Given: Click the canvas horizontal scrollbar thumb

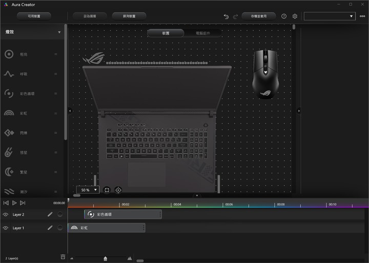Looking at the screenshot, I should pos(77,195).
